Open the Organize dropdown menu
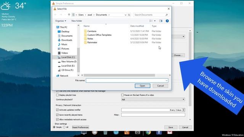The image size is (244, 137). (61, 21)
